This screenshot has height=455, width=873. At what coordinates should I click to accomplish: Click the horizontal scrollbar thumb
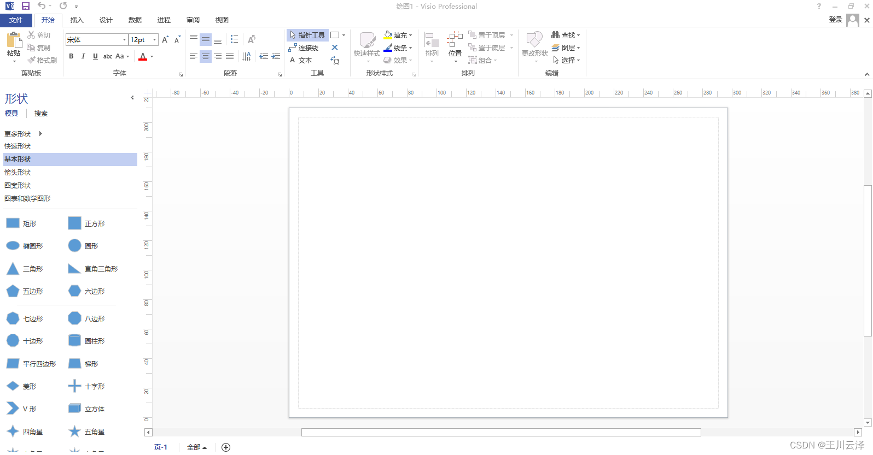[x=501, y=433]
